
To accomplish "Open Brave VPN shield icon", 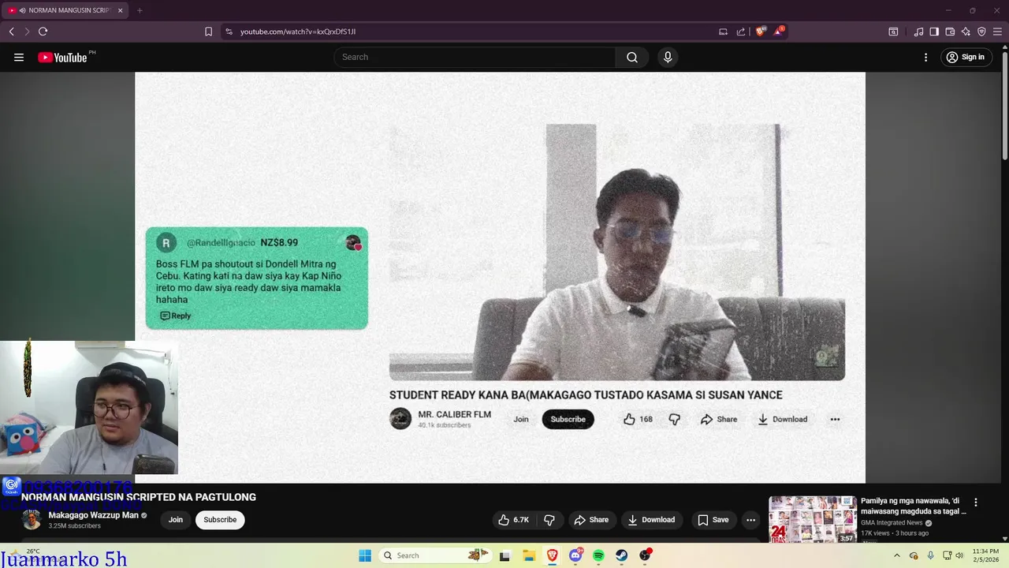I will (x=981, y=32).
